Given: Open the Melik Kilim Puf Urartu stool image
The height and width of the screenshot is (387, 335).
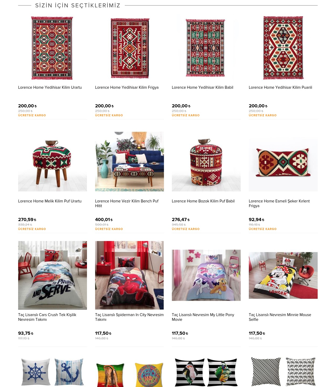Looking at the screenshot, I should [53, 161].
